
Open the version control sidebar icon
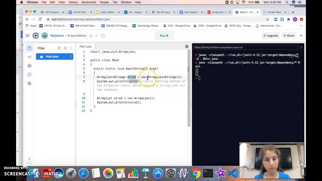29,57
